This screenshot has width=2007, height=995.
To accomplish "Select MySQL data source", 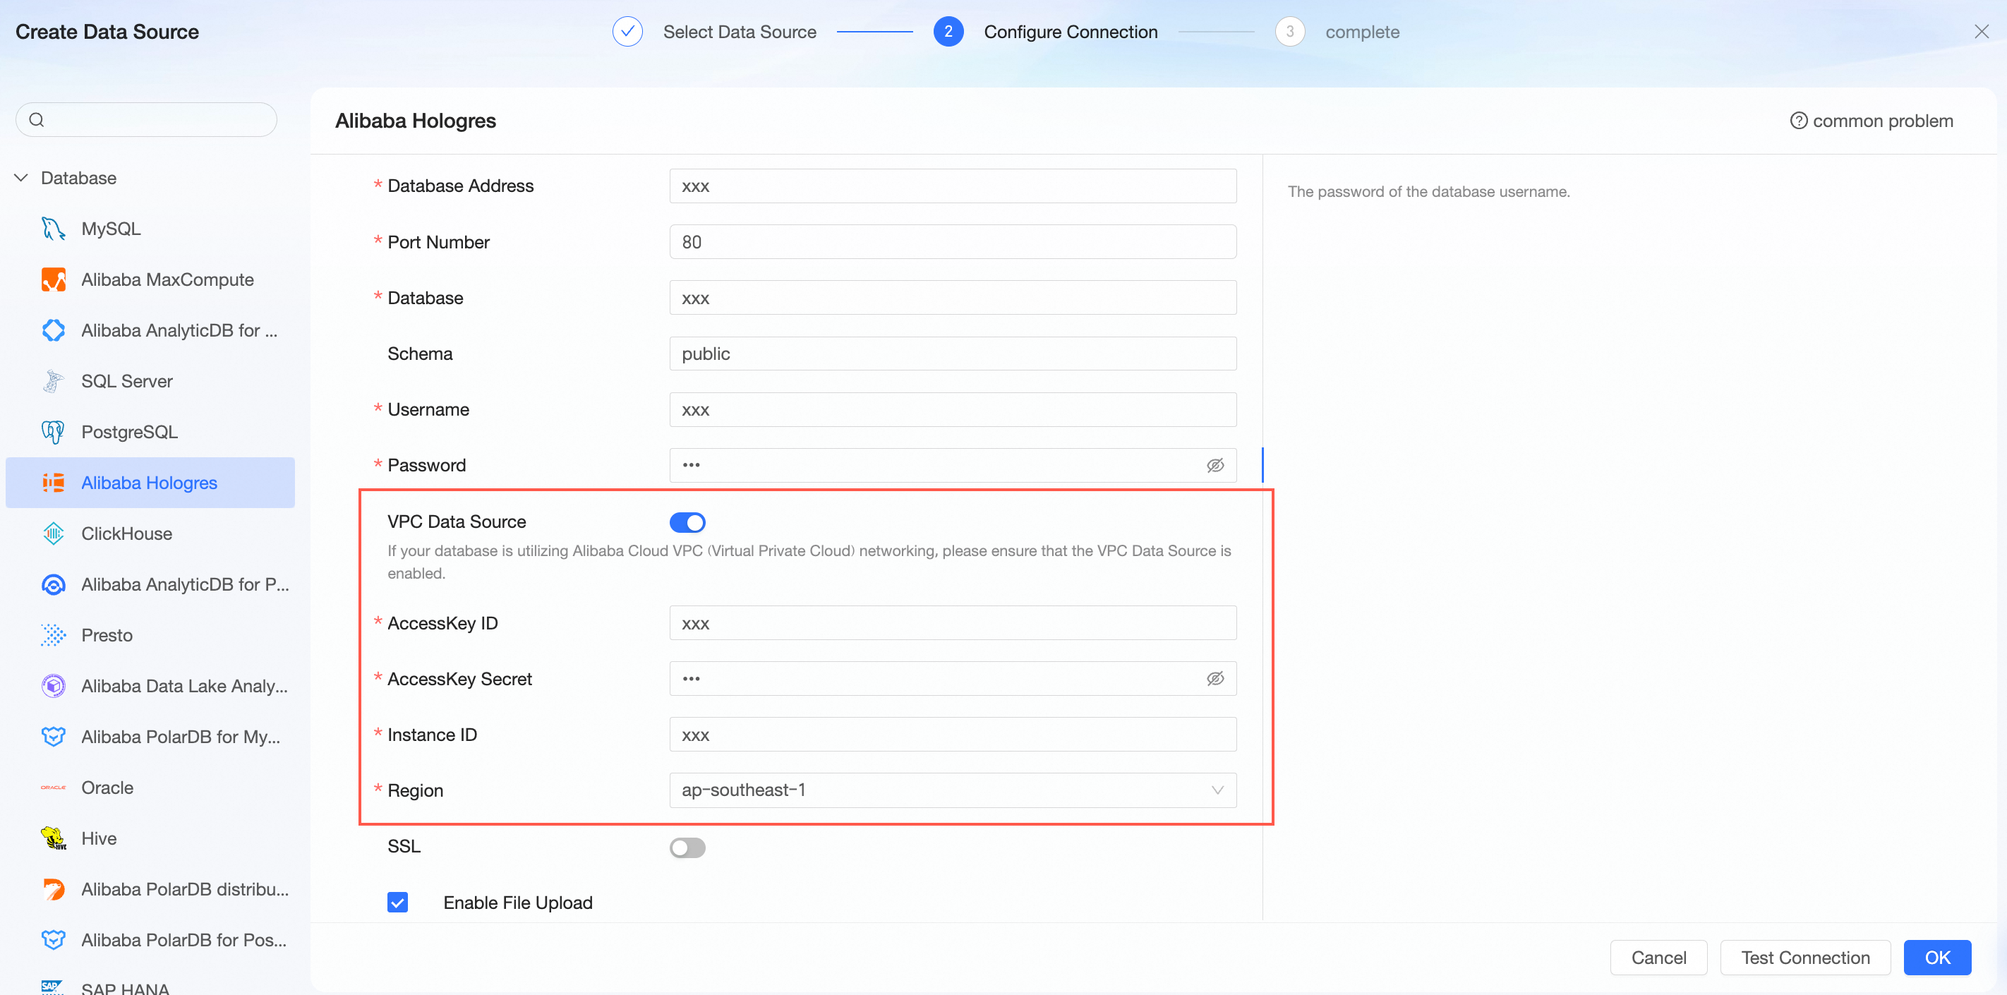I will click(x=150, y=229).
